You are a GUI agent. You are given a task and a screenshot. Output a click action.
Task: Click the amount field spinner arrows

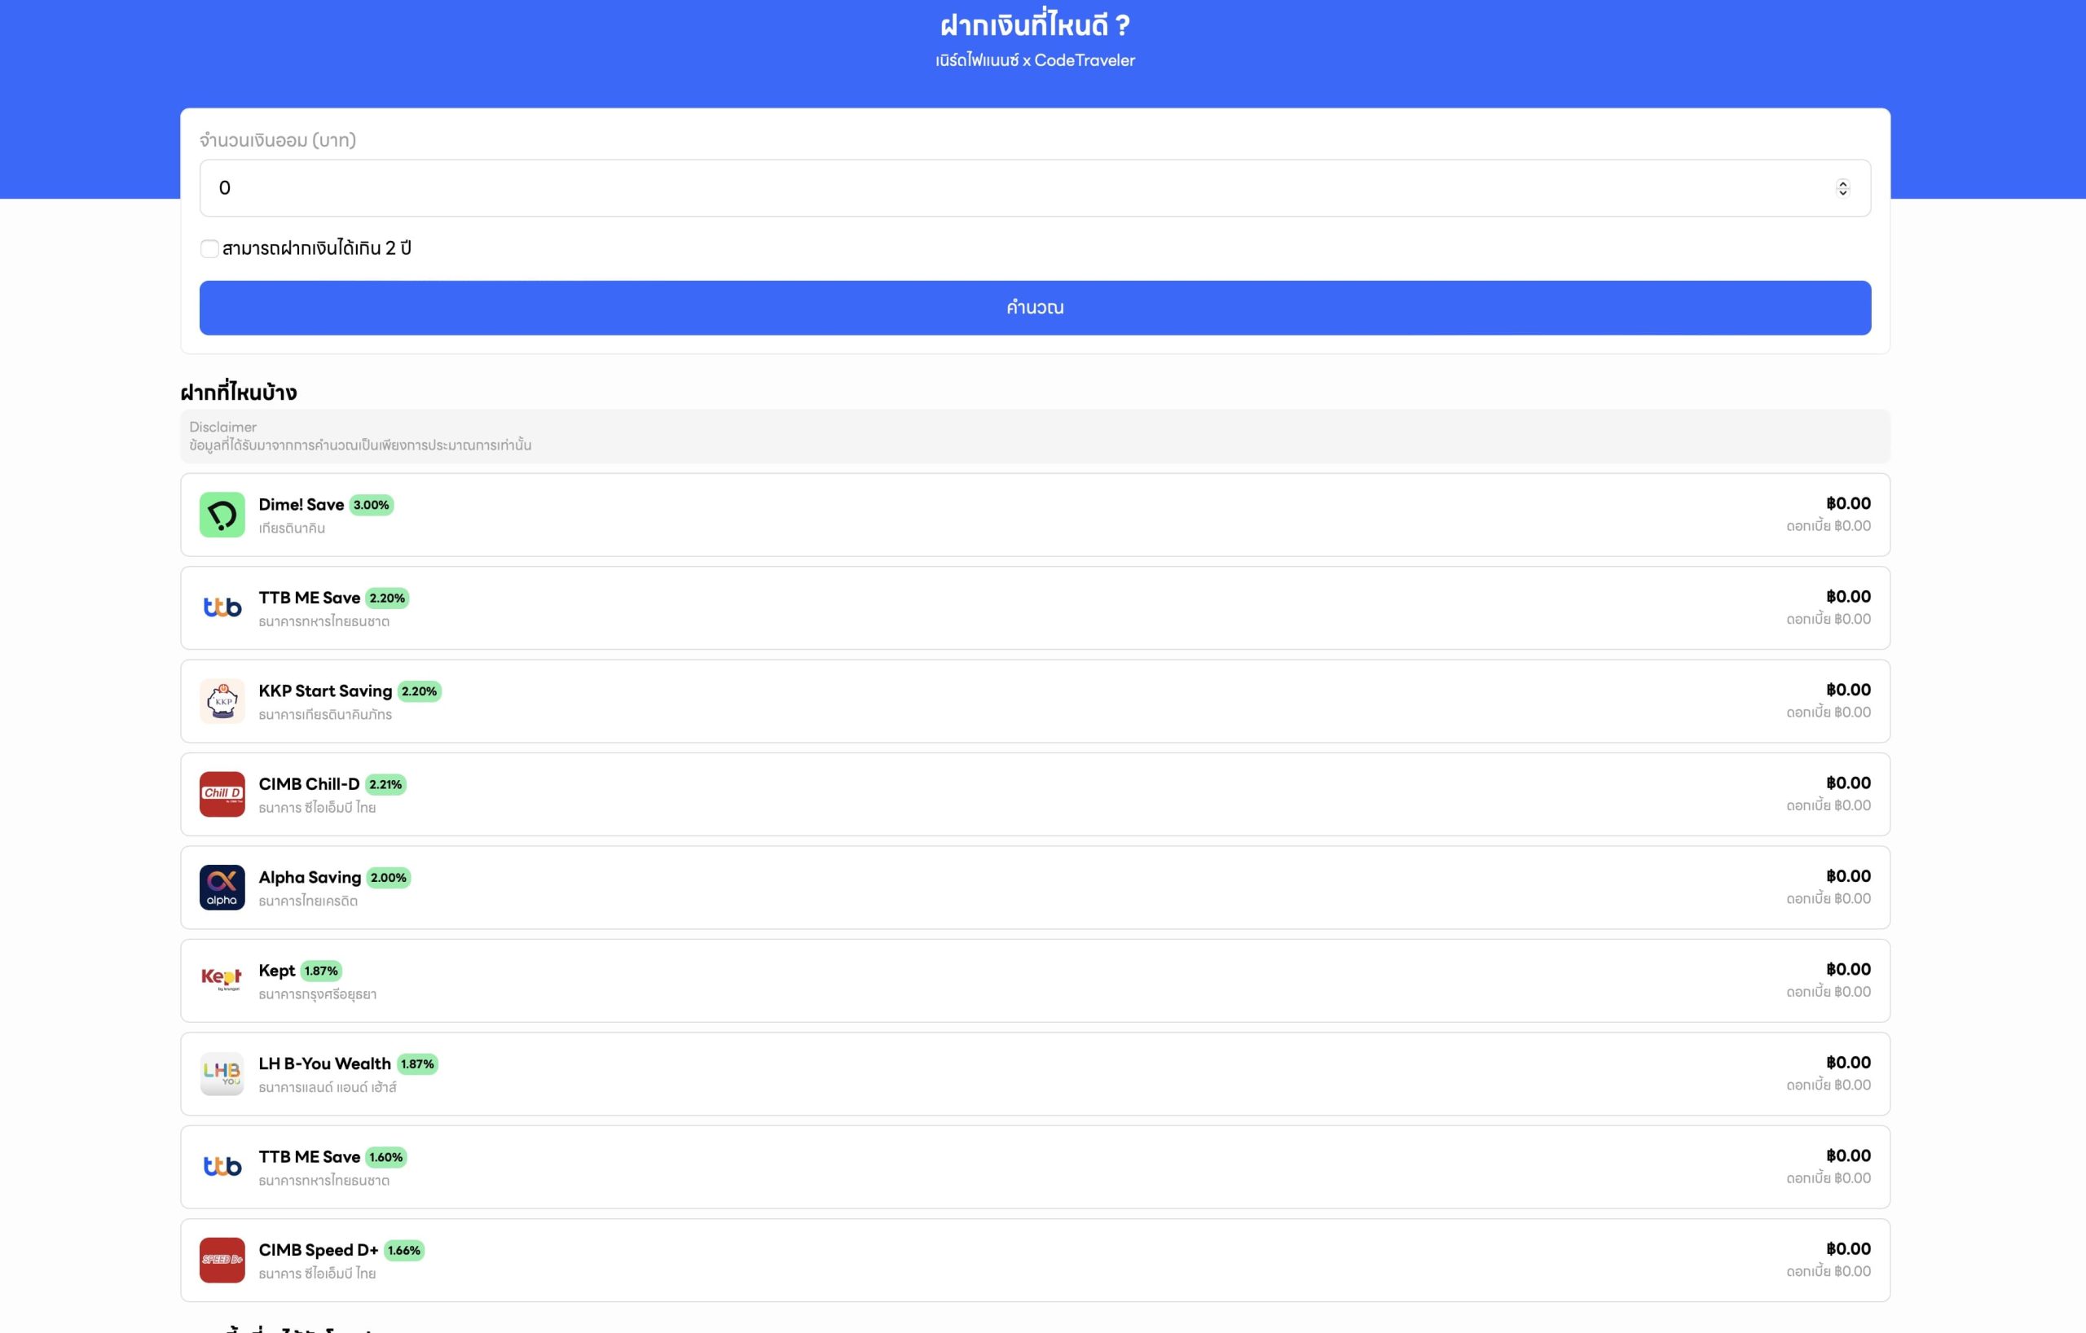click(1842, 188)
